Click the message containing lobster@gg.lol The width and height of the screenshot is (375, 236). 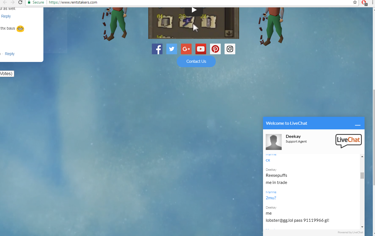(297, 220)
